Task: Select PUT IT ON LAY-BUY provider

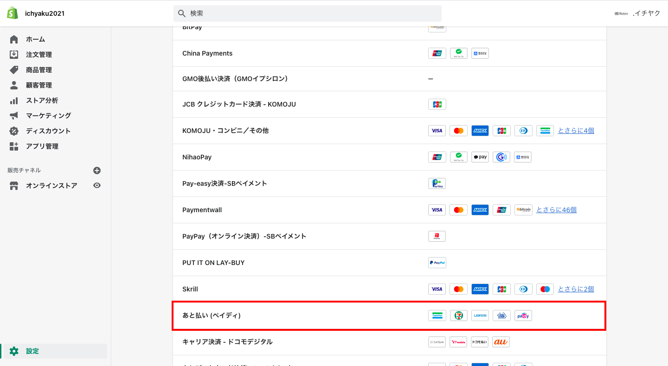Action: 389,263
